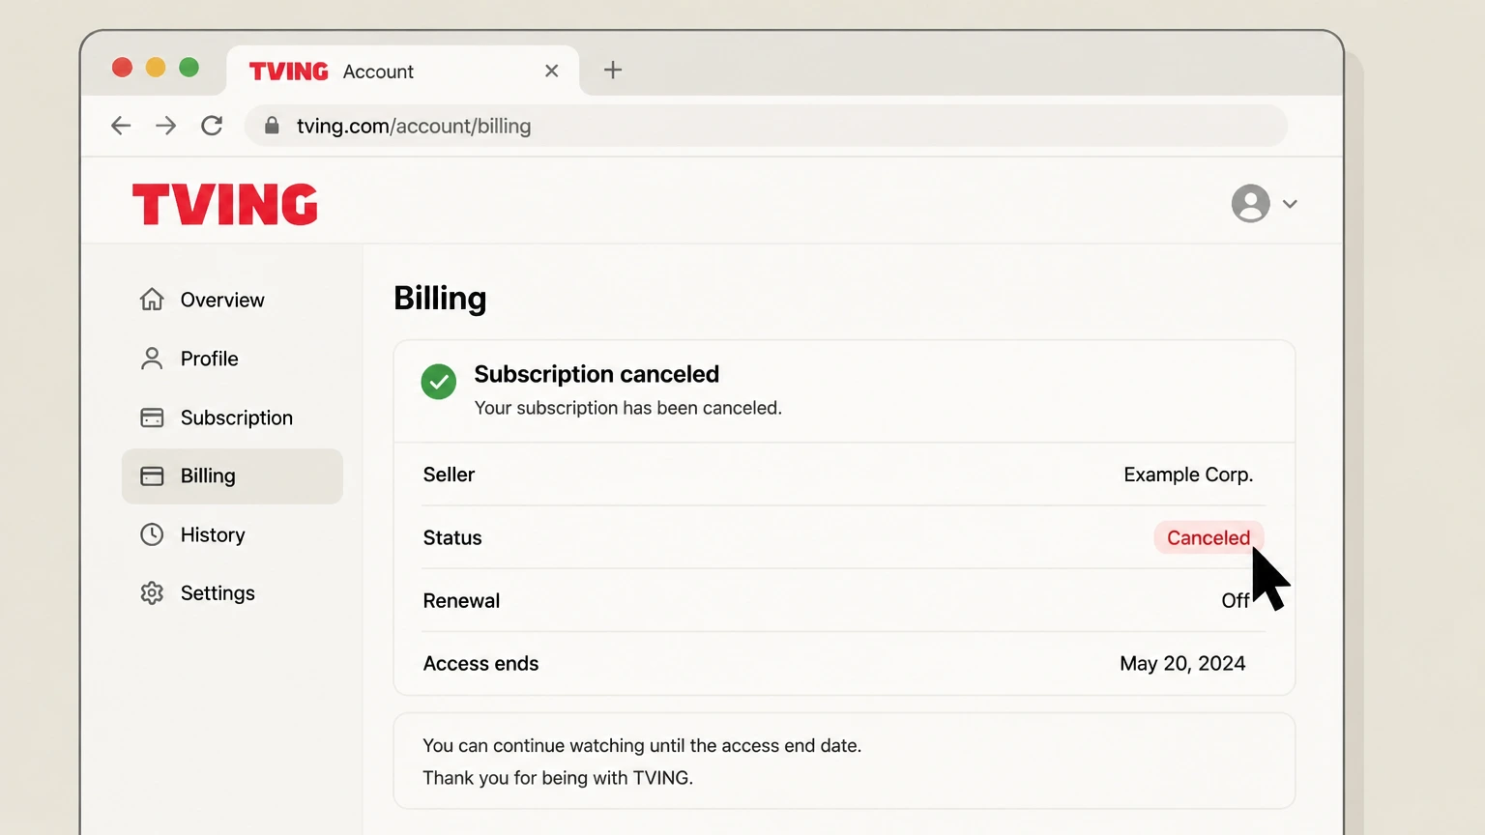Click 'You can continue watching' notice text
Image resolution: width=1485 pixels, height=835 pixels.
[x=642, y=745]
